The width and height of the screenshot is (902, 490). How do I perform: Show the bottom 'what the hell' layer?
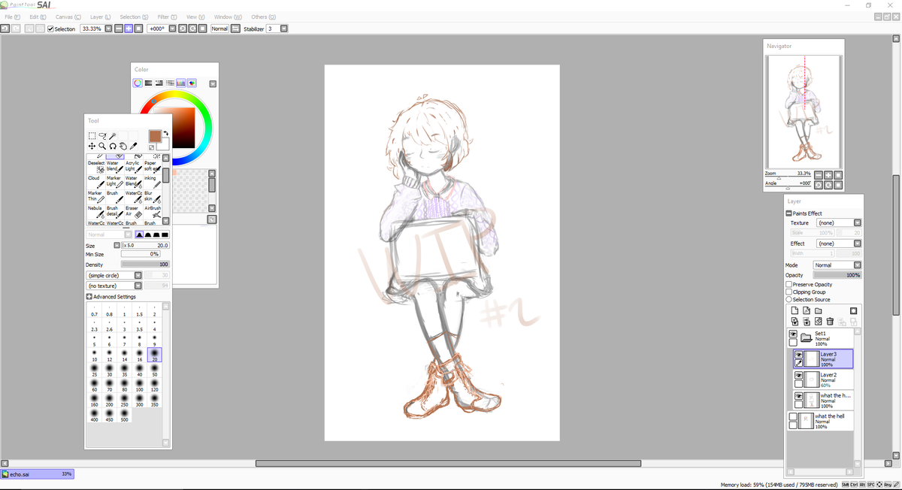(x=793, y=416)
